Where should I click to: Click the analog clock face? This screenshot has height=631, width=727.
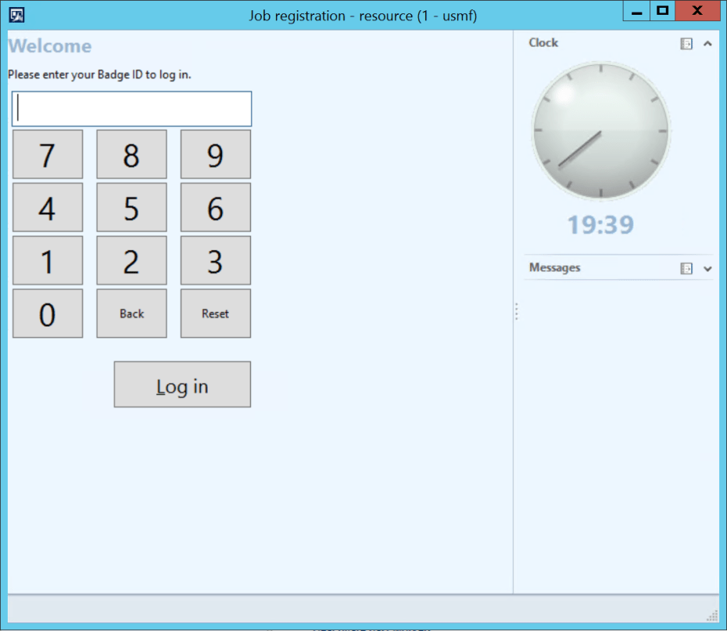tap(600, 131)
